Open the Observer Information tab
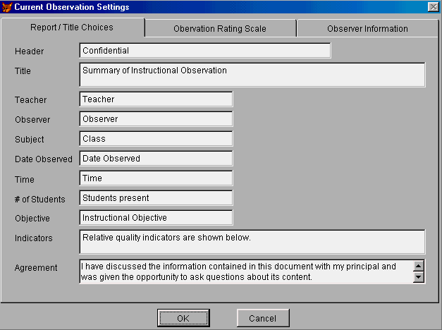The image size is (442, 330). tap(367, 28)
